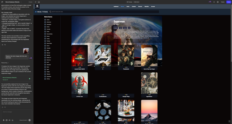232x124 pixels.
Task: Expand the Reasoning section
Action: [x=5, y=63]
